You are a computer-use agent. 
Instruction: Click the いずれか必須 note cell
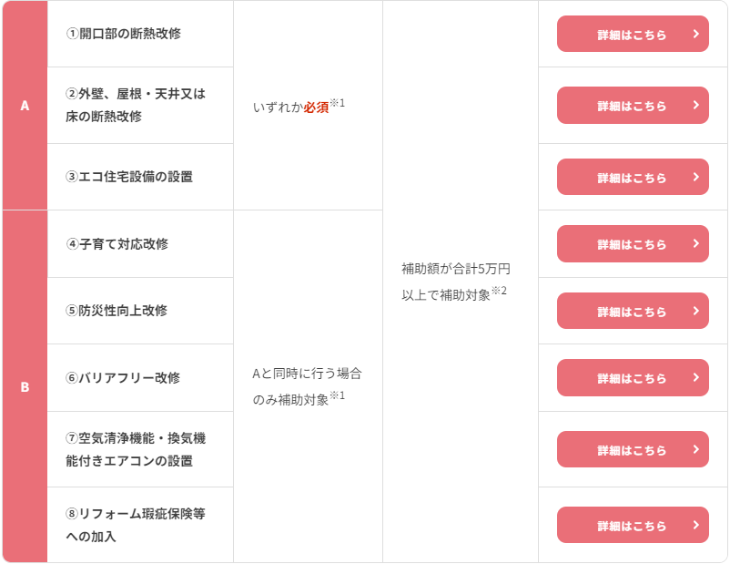307,106
